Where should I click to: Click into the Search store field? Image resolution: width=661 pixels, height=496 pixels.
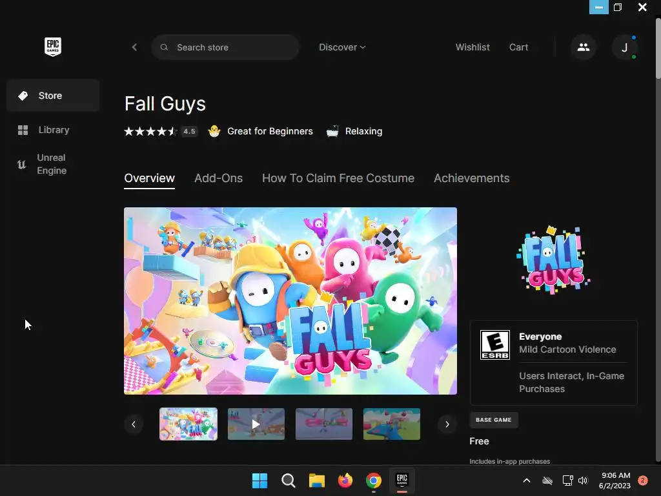click(x=225, y=47)
